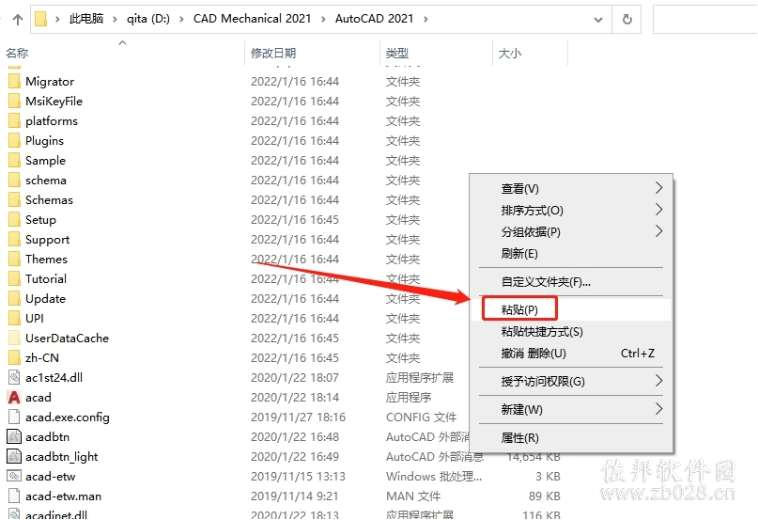Click the Schemas folder icon
Viewport: 758px width, 520px height.
[14, 200]
